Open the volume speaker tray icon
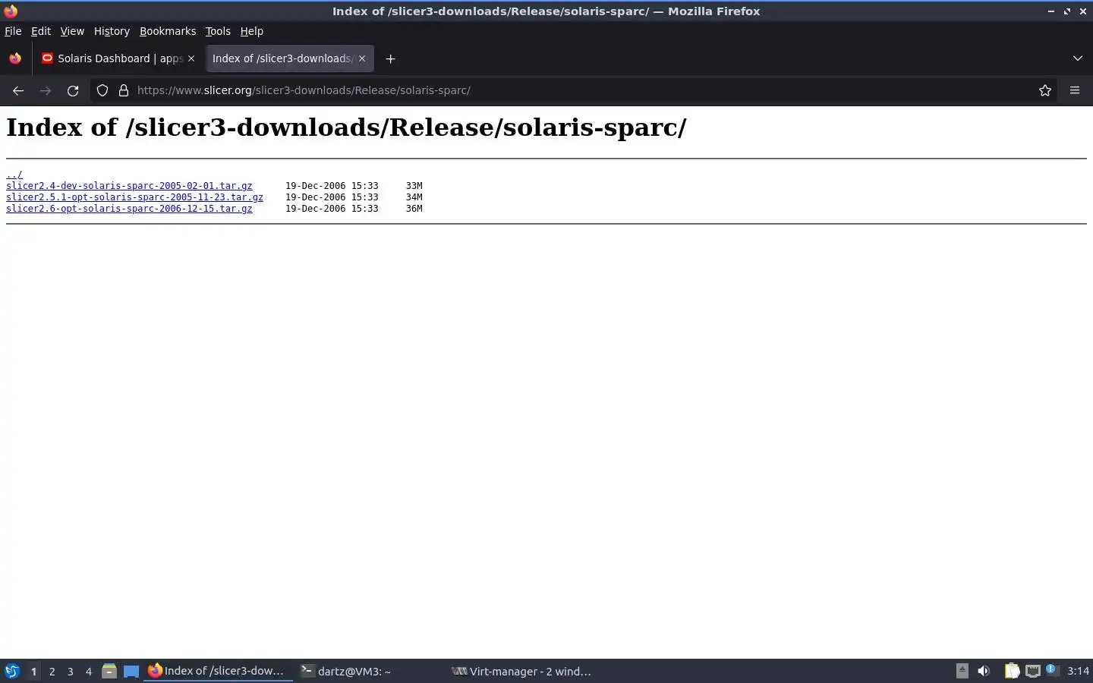1093x683 pixels. tap(984, 671)
